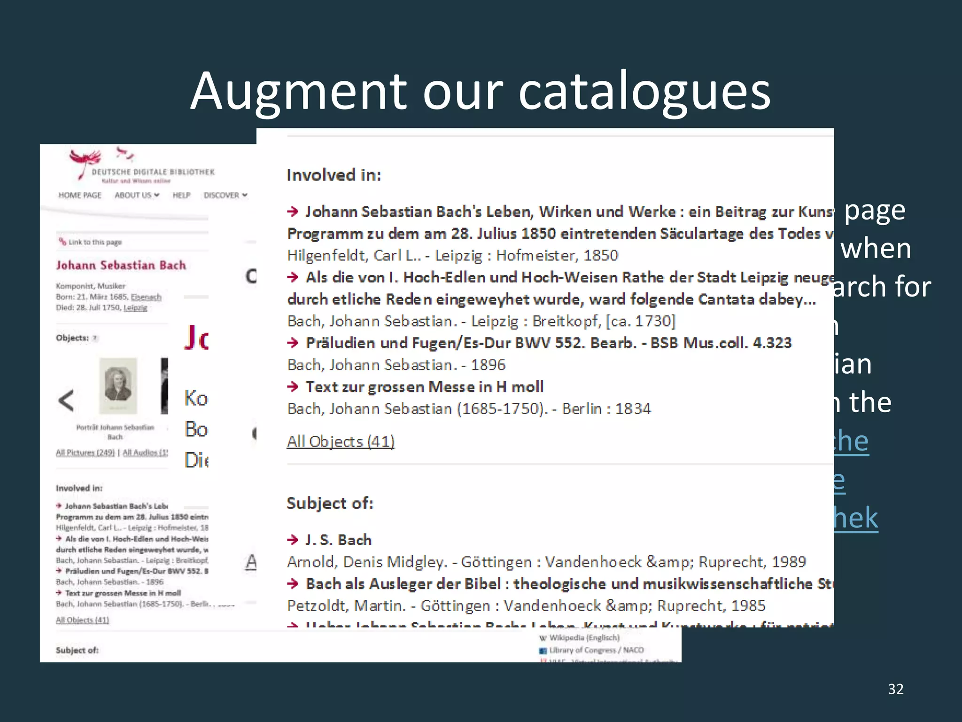Click large 'All Objects (41)' link
The height and width of the screenshot is (722, 962).
341,441
